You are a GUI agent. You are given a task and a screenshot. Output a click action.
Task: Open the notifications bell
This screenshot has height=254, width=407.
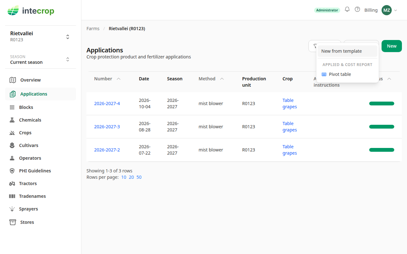point(347,10)
